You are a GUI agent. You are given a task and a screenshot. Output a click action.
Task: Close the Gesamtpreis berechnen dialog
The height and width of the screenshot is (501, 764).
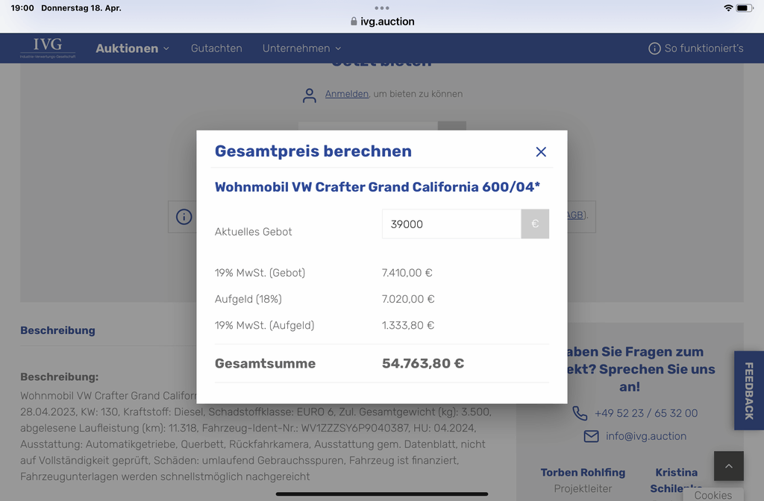[x=541, y=152]
